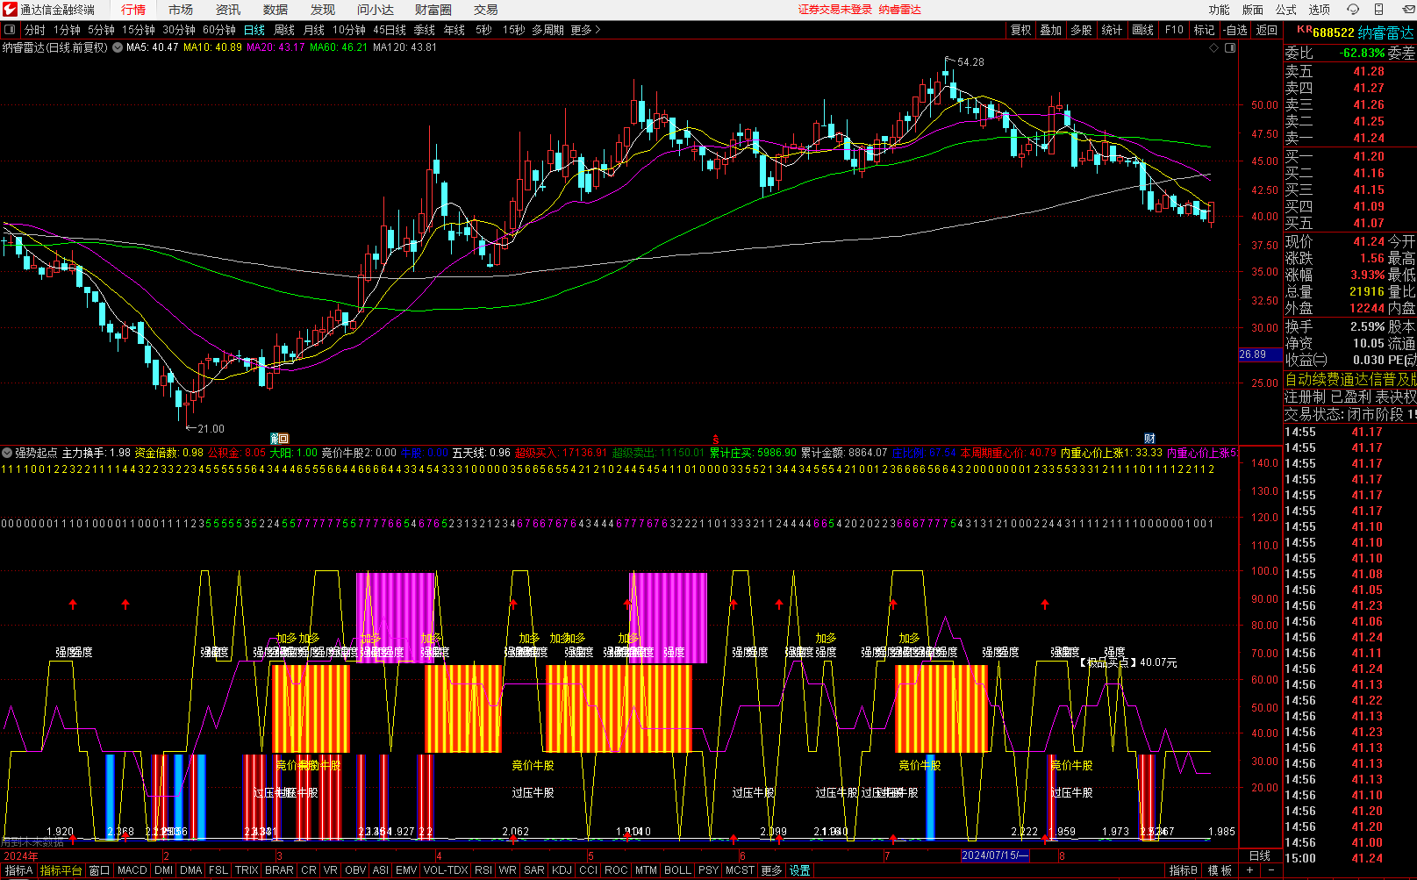Open 多周期 view option
This screenshot has width=1417, height=880.
coord(547,30)
